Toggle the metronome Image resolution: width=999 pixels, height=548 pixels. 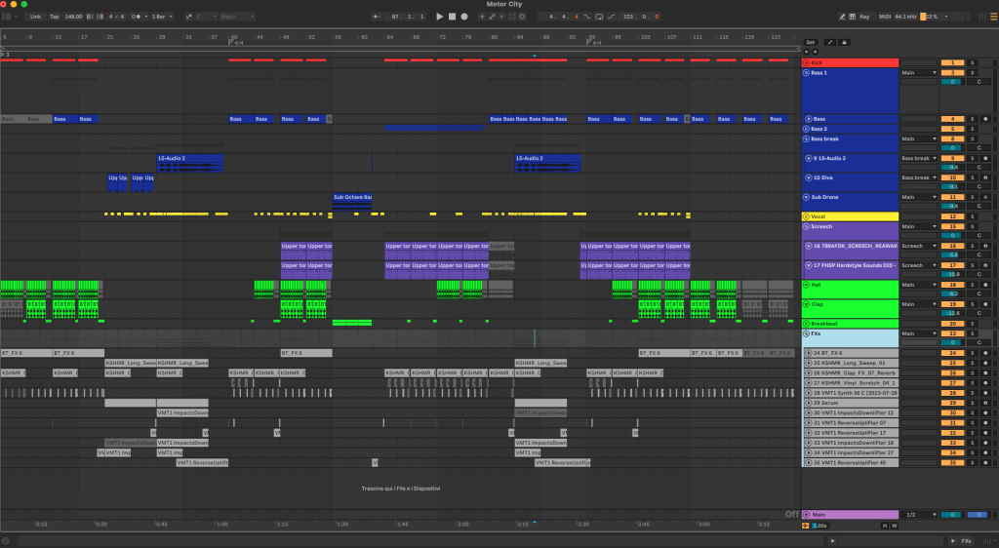pyautogui.click(x=138, y=17)
